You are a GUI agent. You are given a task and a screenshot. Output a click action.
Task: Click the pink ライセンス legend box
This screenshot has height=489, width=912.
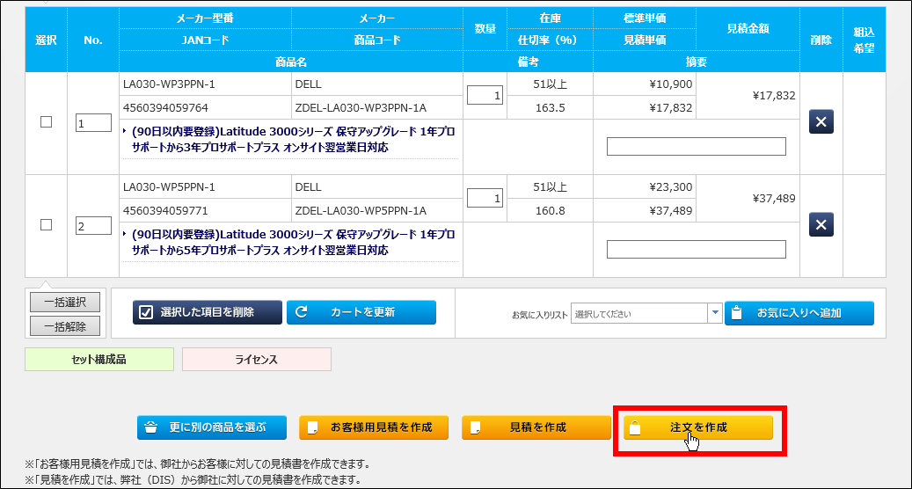point(256,359)
